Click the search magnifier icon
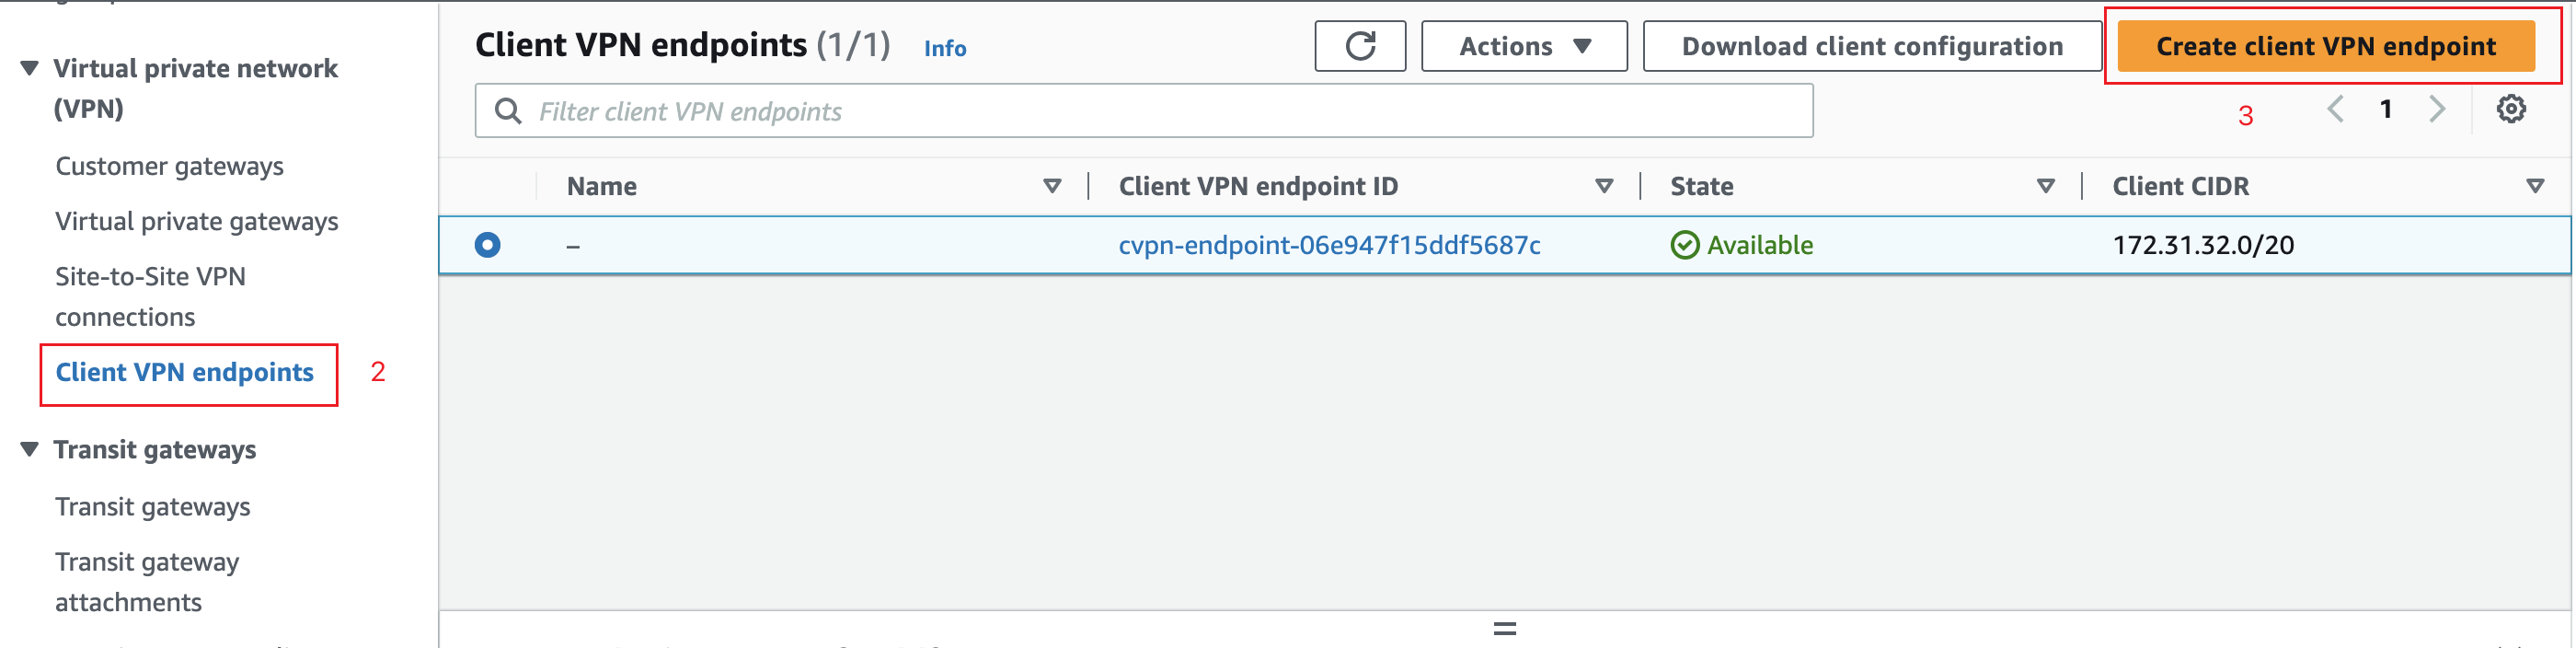The height and width of the screenshot is (648, 2576). pyautogui.click(x=510, y=111)
